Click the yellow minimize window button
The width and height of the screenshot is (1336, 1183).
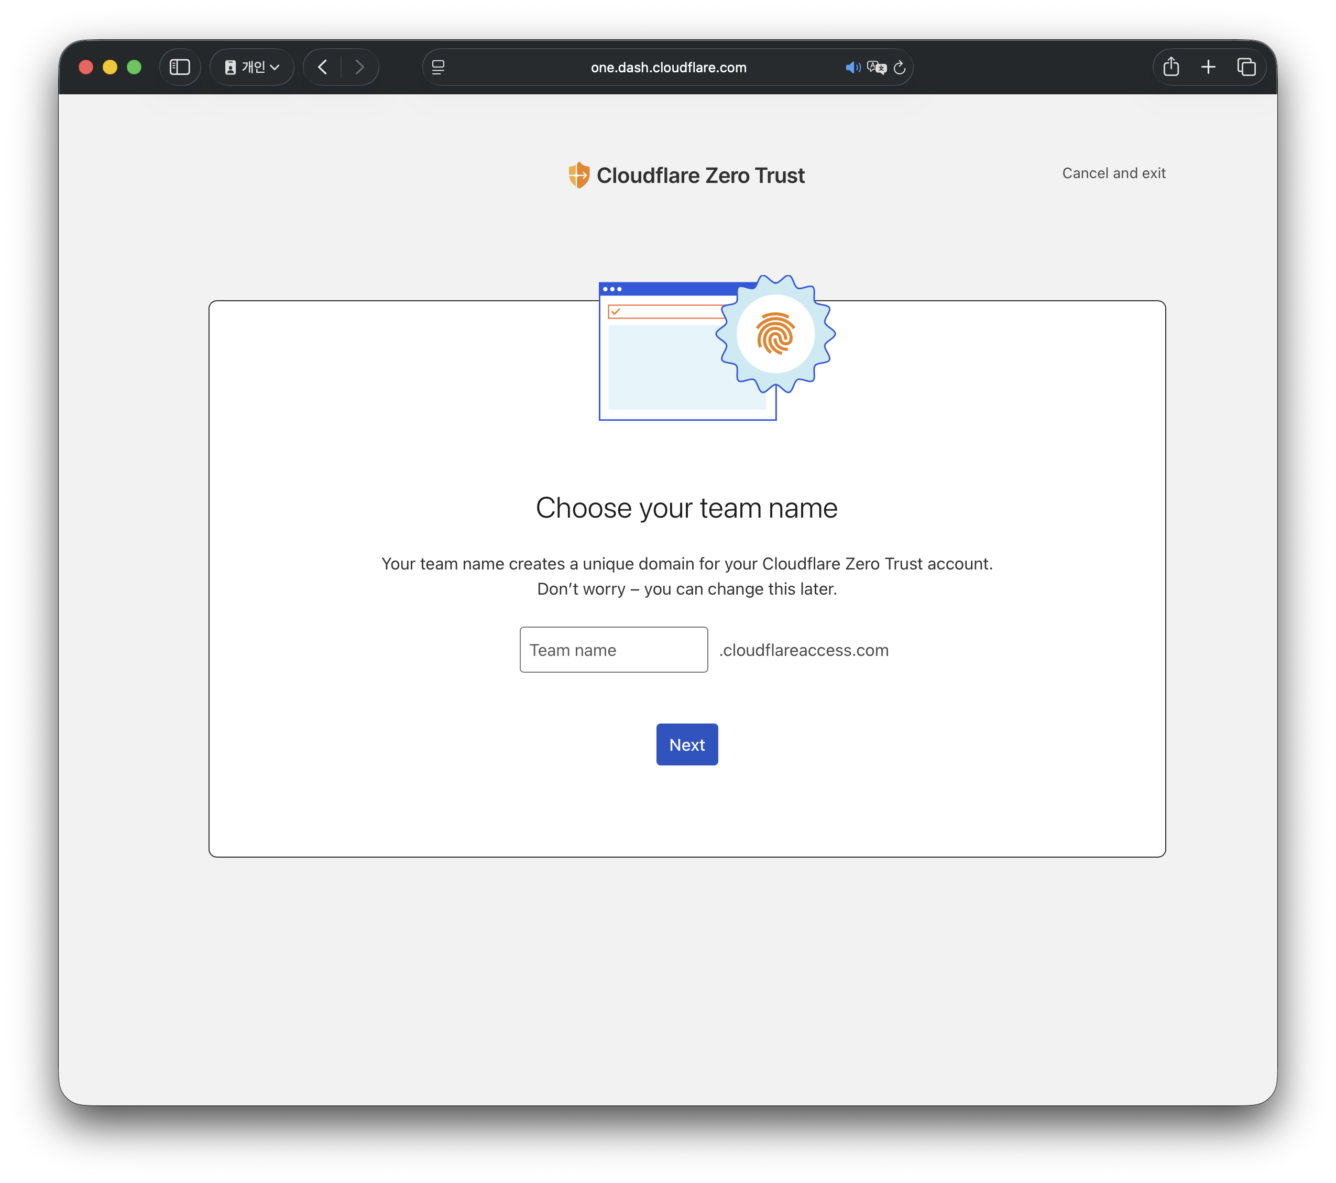(110, 67)
